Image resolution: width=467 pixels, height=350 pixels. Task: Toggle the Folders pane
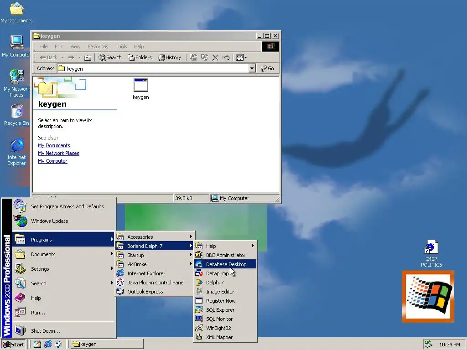[x=140, y=57]
